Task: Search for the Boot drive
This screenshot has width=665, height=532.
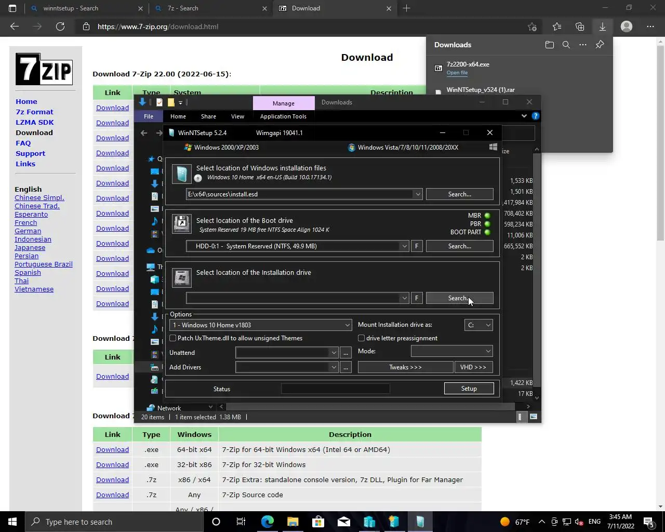Action: coord(459,246)
